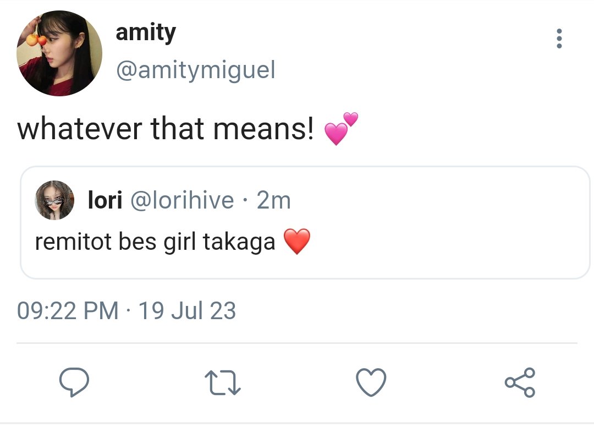
Task: Select the 'whatever that means!' tweet text
Action: 166,128
